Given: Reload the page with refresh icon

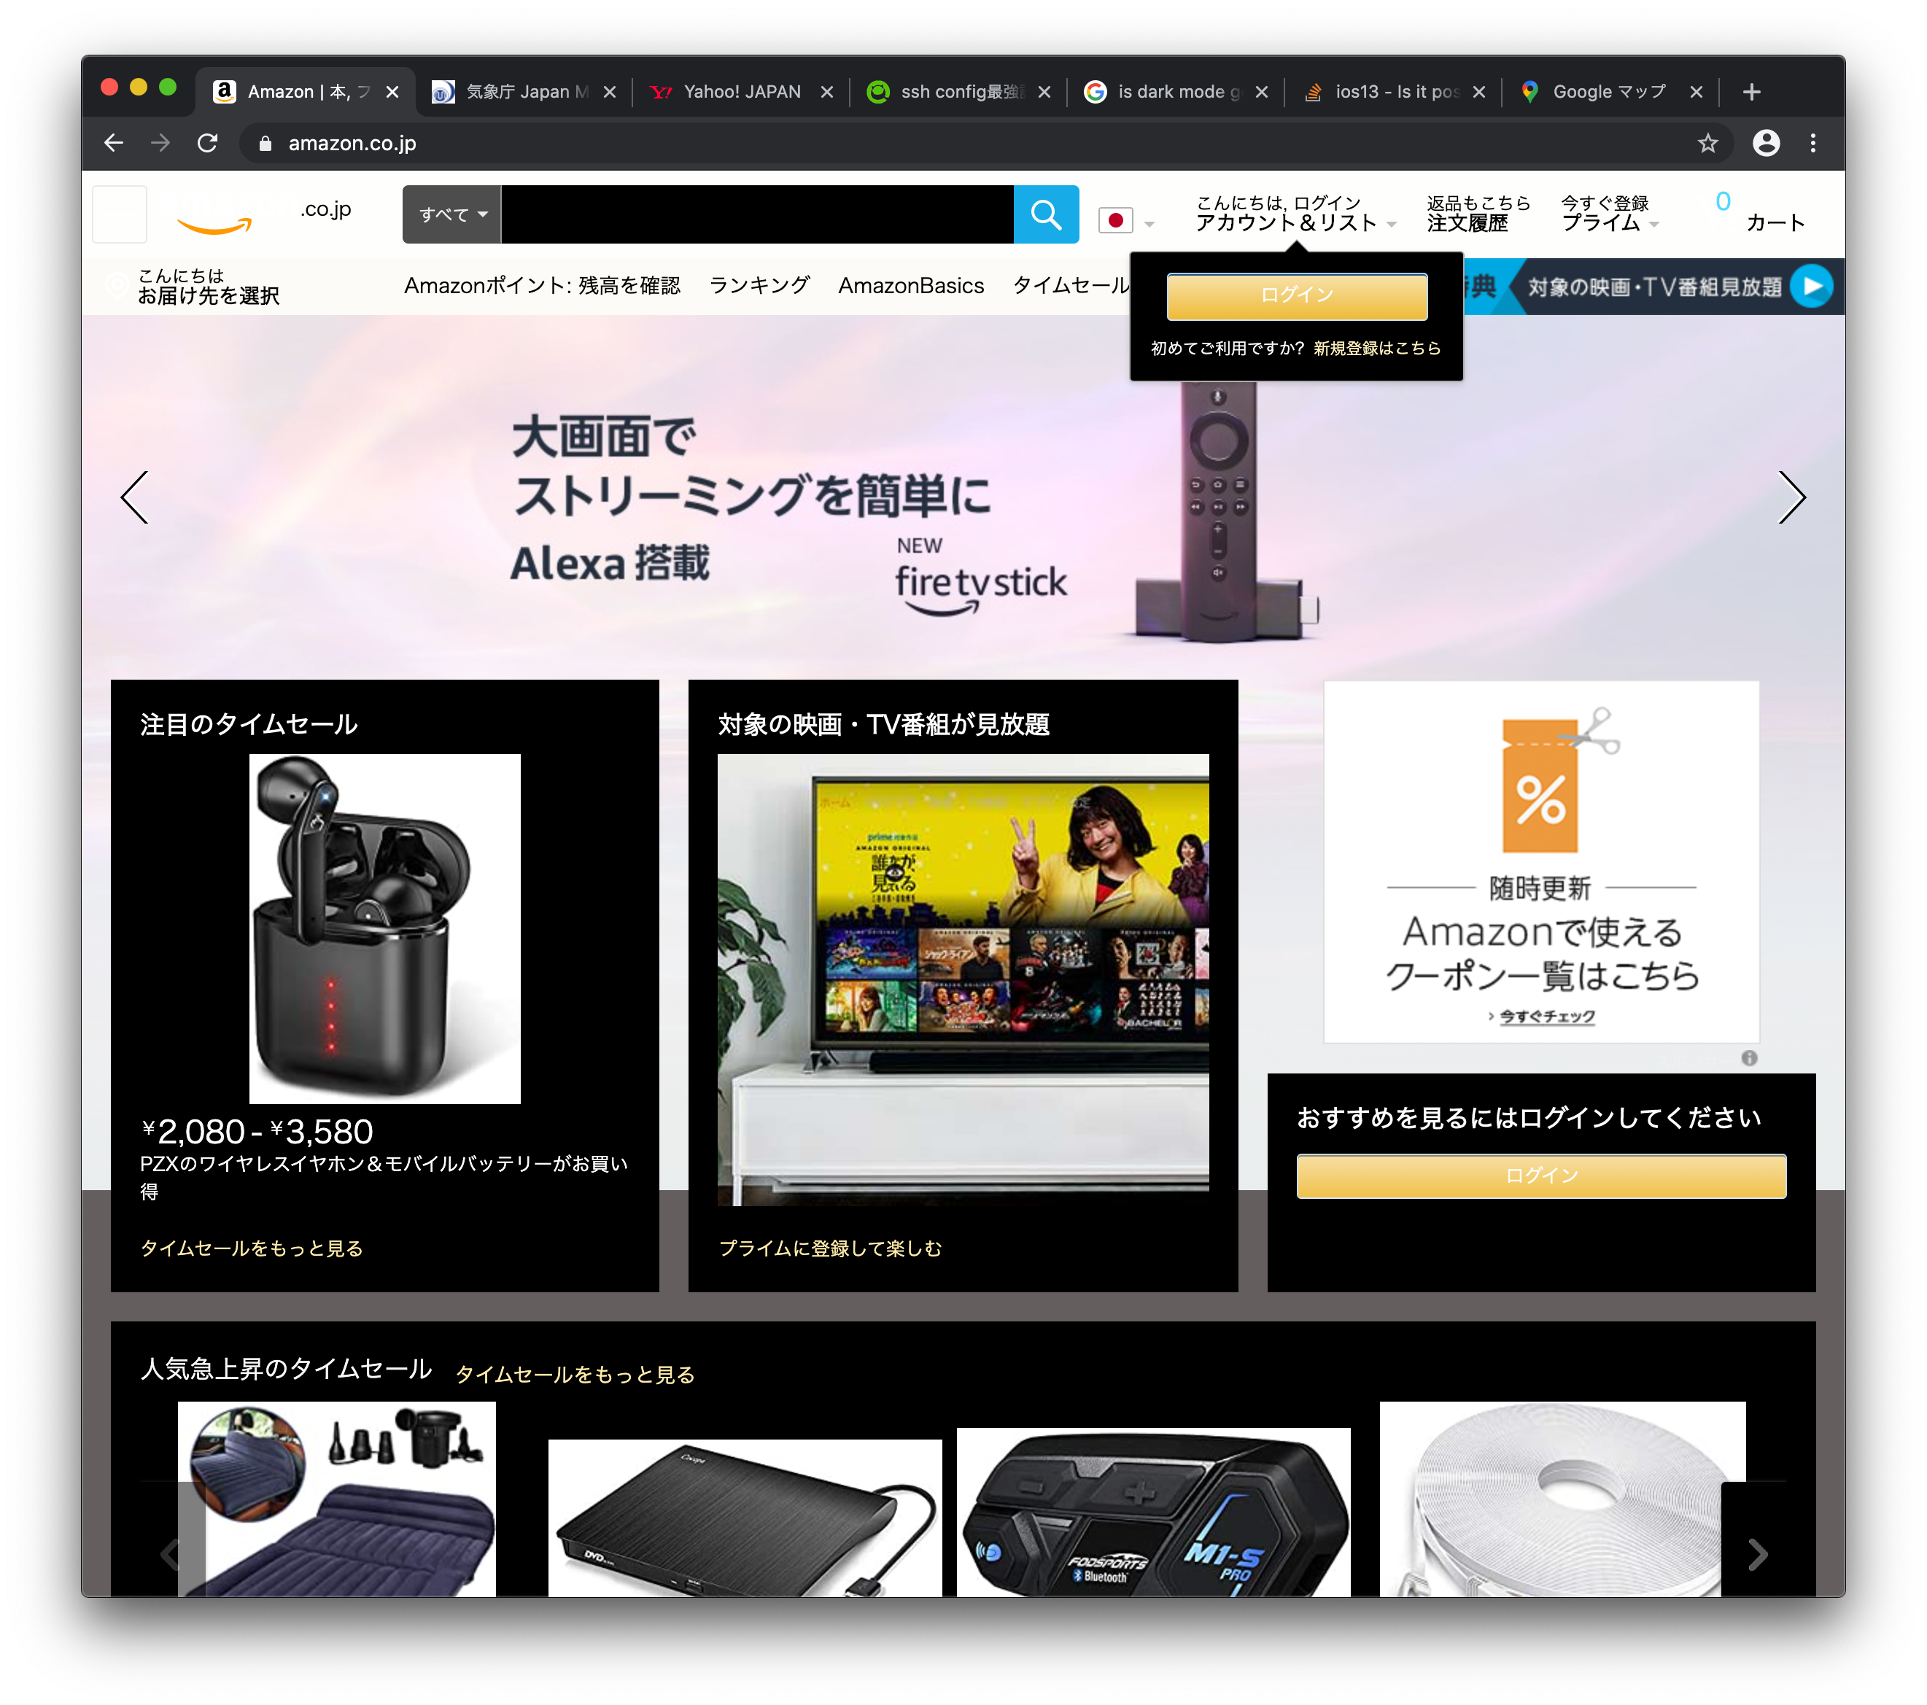Looking at the screenshot, I should coord(207,143).
